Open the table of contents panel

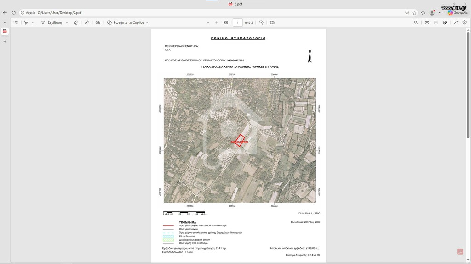[x=16, y=22]
